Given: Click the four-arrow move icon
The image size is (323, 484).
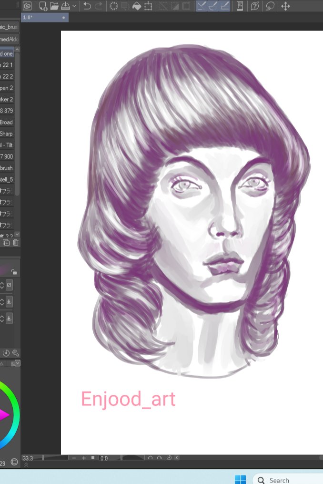Looking at the screenshot, I should tap(285, 6).
